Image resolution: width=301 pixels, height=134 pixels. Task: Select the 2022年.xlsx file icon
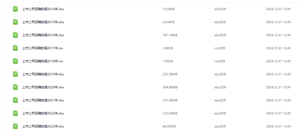click(x=15, y=113)
